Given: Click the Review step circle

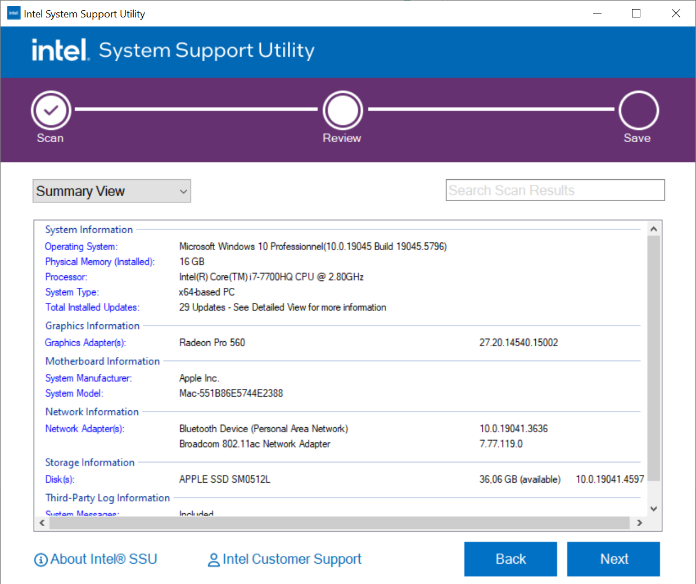Looking at the screenshot, I should pos(343,110).
